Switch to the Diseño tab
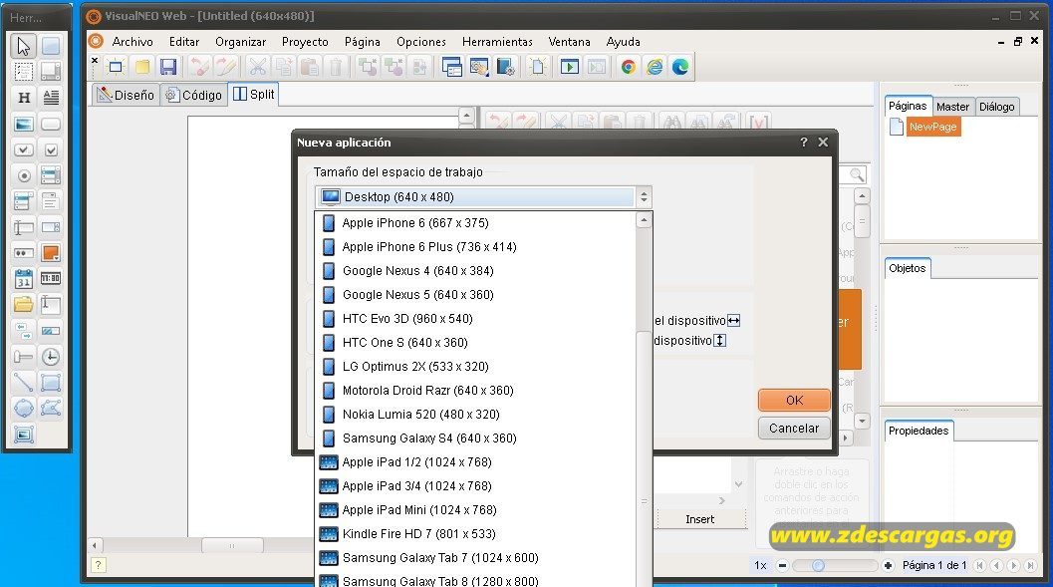Viewport: 1053px width, 587px height. (126, 95)
